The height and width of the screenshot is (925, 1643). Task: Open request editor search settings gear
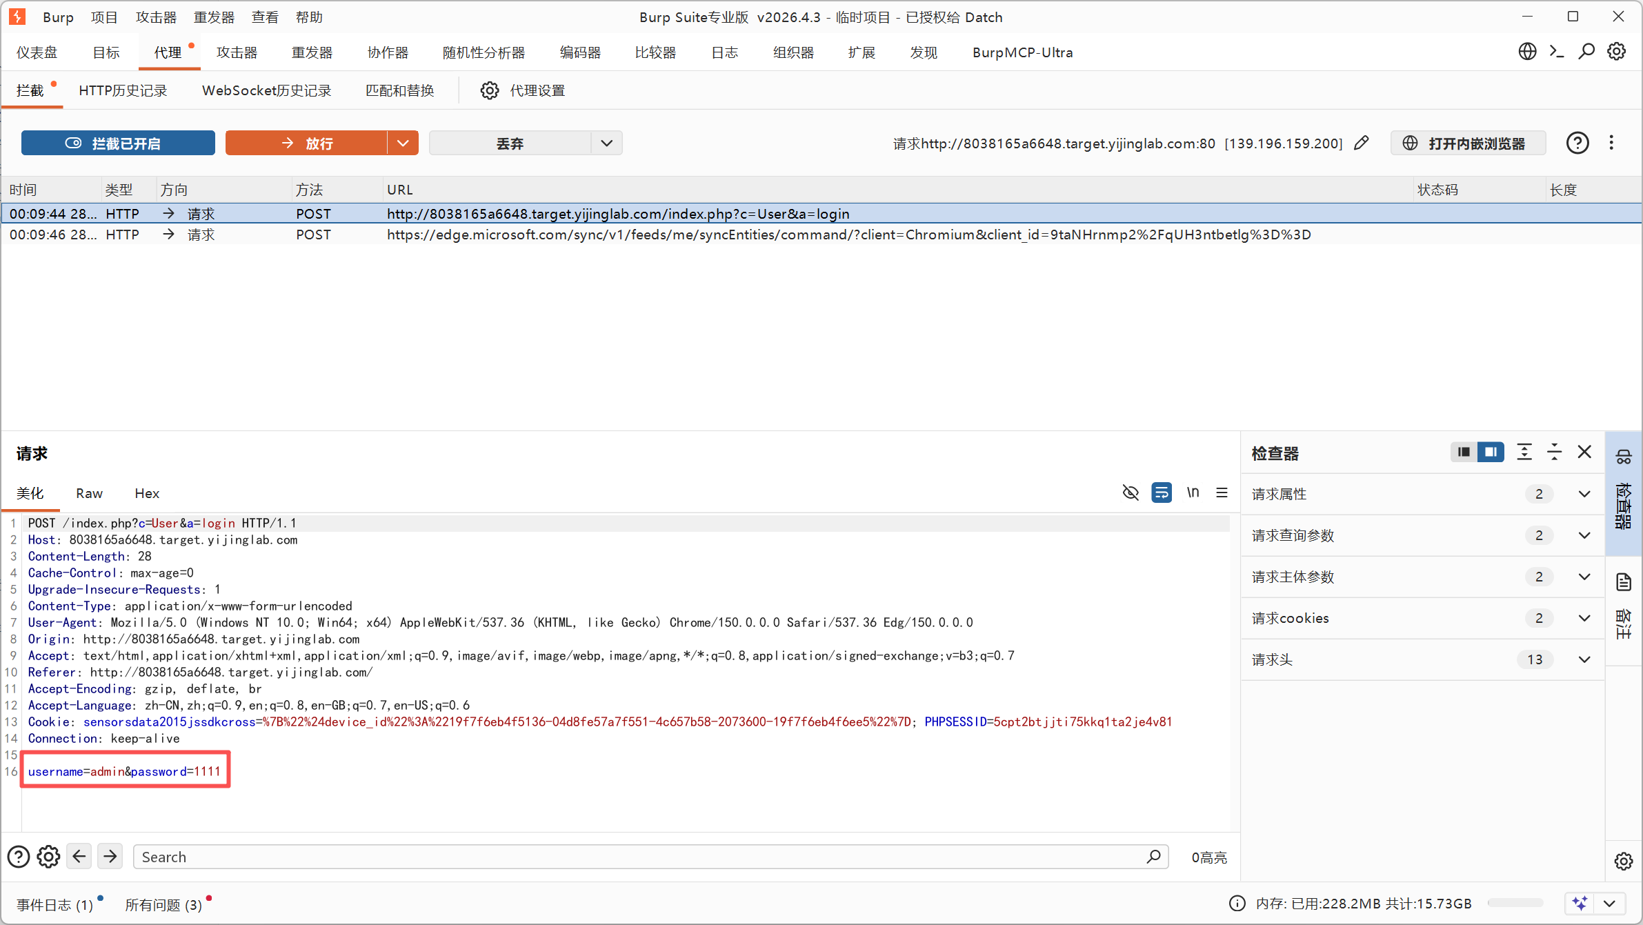tap(48, 857)
